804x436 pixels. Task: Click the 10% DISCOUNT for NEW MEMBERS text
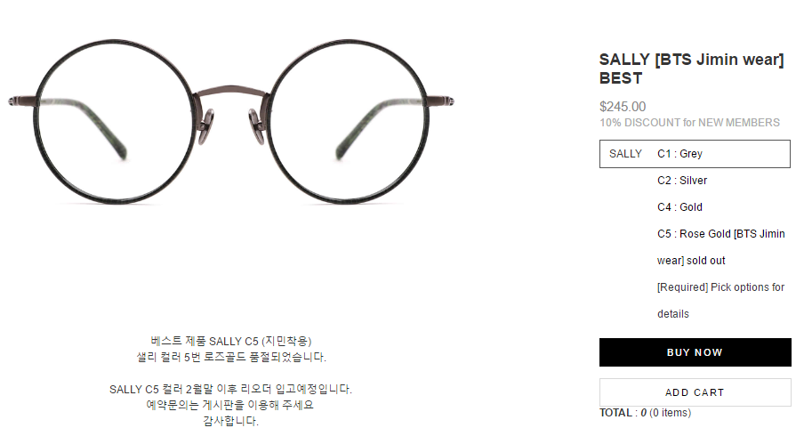coord(689,123)
